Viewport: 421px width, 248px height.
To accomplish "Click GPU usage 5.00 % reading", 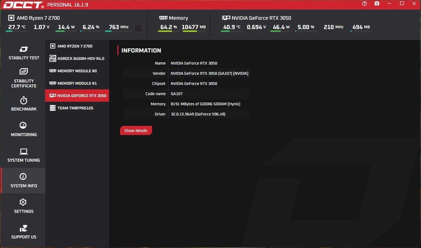I will tap(306, 27).
